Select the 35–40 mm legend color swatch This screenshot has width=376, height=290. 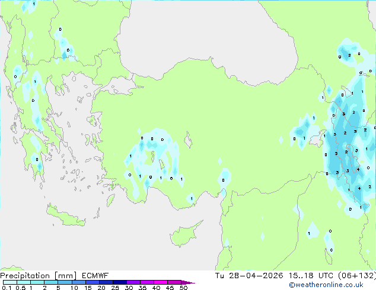click(146, 282)
